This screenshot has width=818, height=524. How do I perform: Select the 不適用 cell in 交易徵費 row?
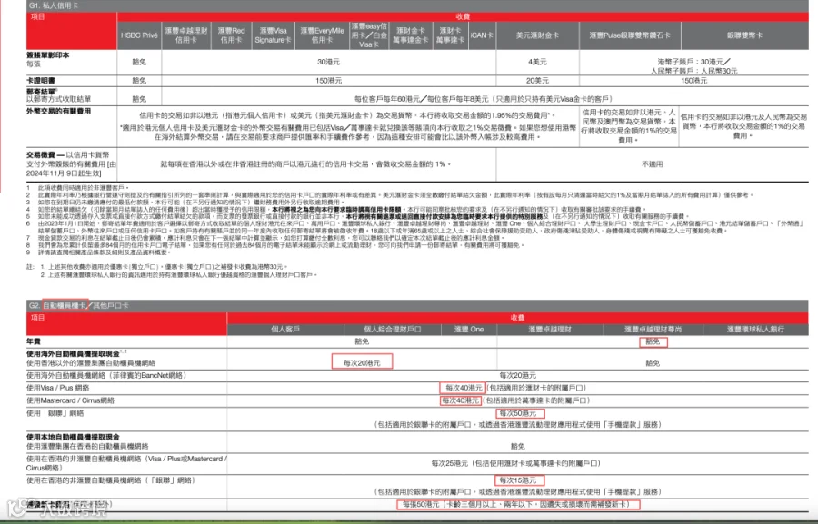652,163
